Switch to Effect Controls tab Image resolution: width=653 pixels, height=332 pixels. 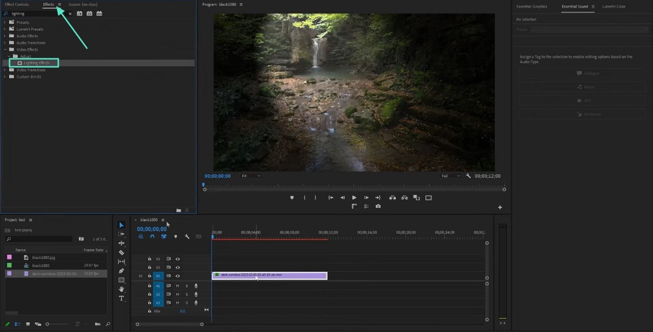(17, 5)
